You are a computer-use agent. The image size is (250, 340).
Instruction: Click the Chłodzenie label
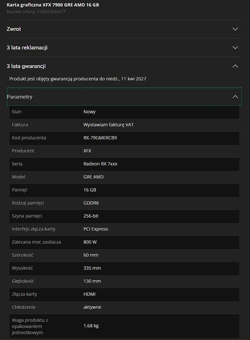23,307
